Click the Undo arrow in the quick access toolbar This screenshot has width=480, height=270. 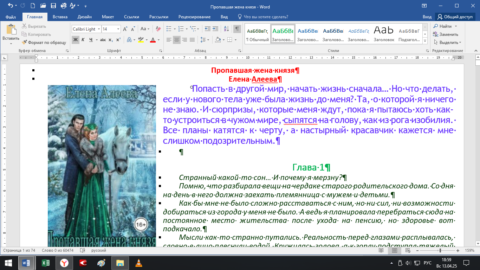click(10, 6)
